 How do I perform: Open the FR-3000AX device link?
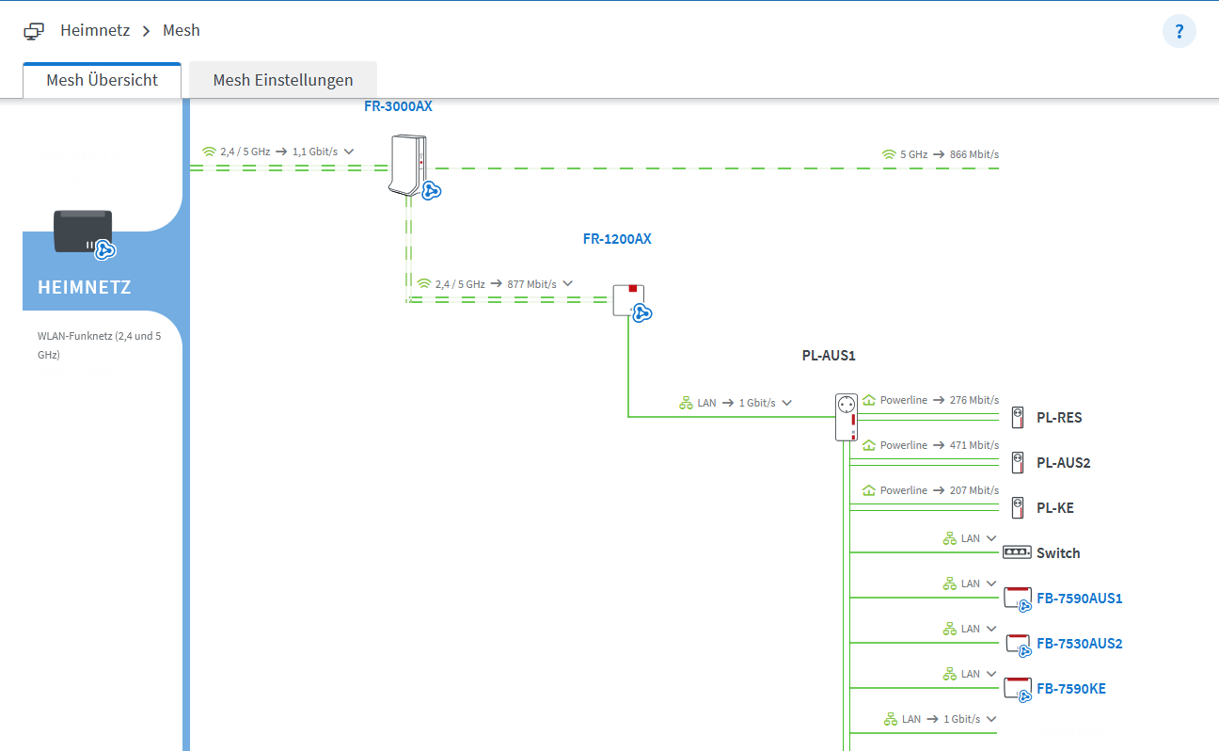click(x=398, y=106)
